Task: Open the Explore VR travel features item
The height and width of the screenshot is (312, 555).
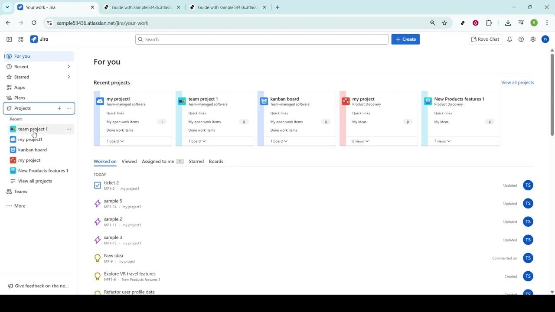Action: (x=130, y=274)
